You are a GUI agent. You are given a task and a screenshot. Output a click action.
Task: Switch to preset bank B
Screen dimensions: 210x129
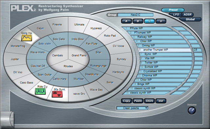tap(138, 21)
